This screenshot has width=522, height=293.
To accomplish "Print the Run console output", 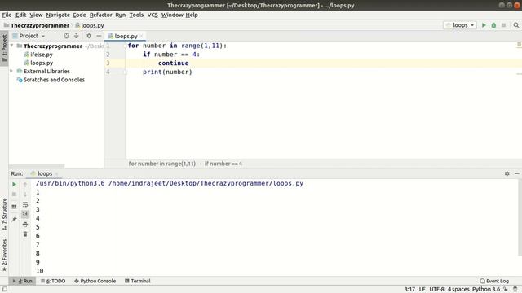I will (25, 225).
